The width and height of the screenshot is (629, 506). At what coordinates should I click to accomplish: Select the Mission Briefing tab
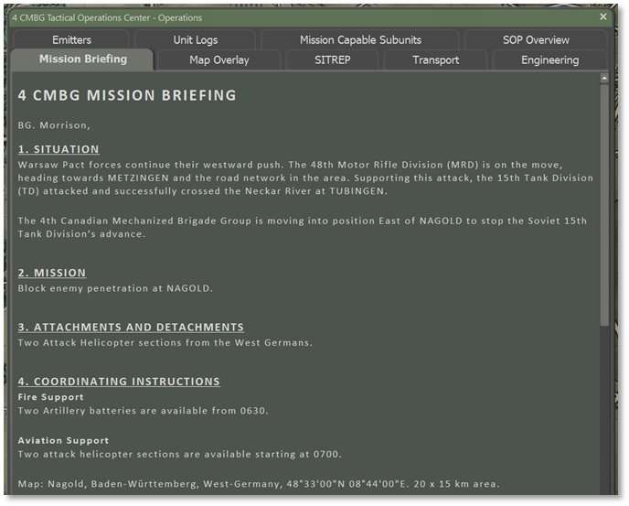tap(82, 59)
